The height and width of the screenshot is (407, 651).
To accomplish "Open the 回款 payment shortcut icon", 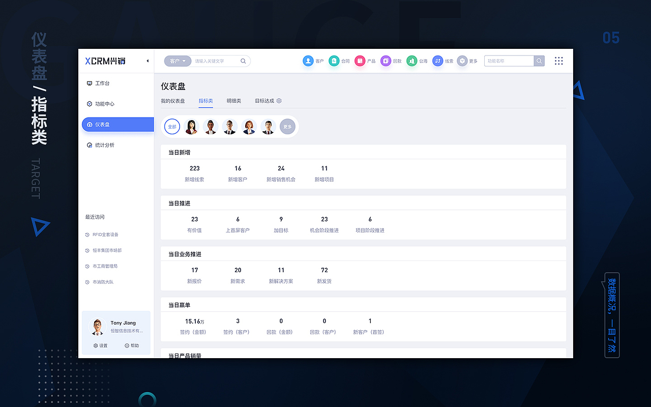I will [386, 61].
